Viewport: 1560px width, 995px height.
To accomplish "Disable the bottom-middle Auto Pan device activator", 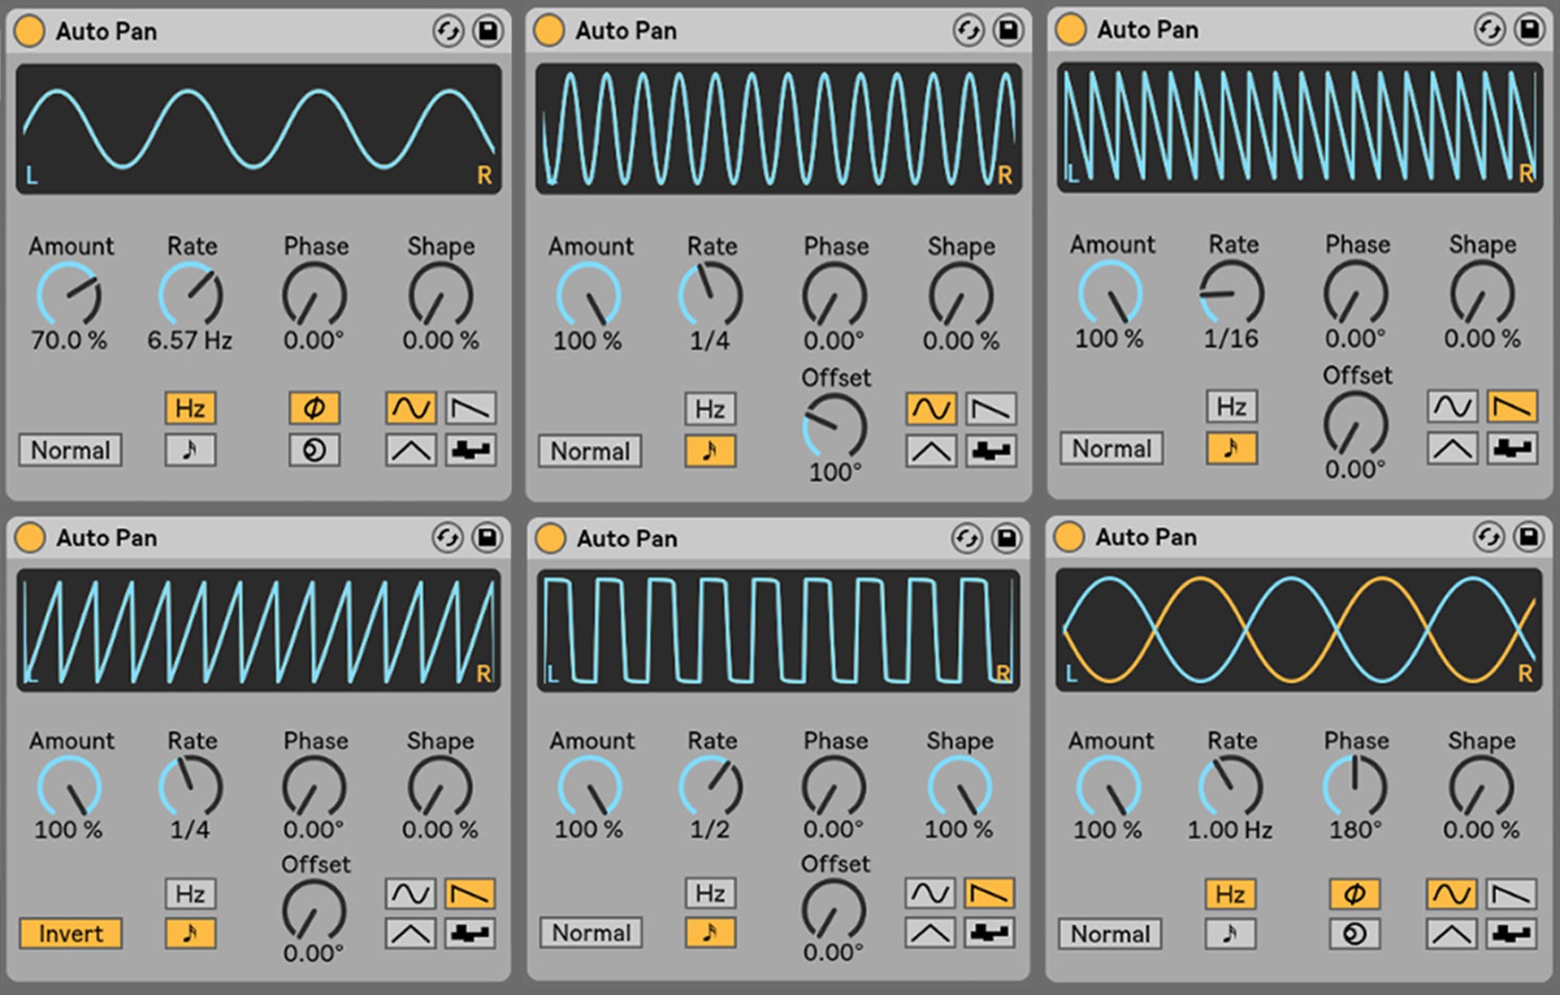I will (550, 539).
